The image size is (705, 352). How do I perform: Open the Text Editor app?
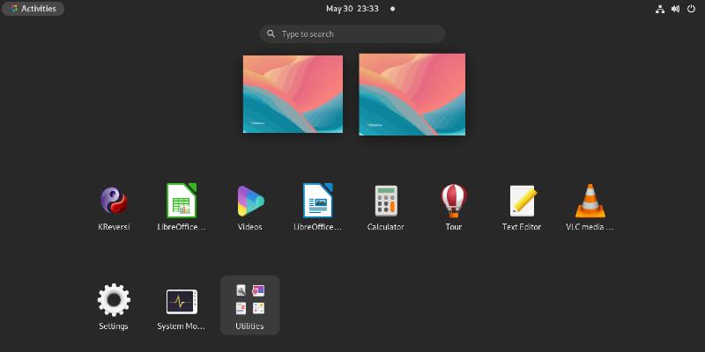click(x=522, y=202)
